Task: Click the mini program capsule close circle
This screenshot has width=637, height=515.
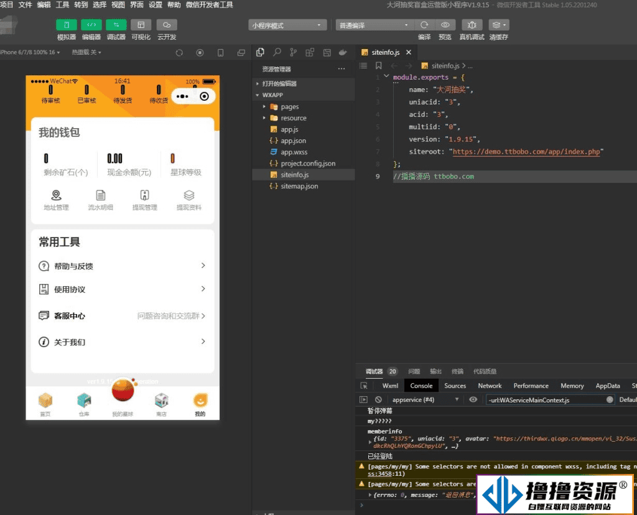Action: click(x=204, y=96)
